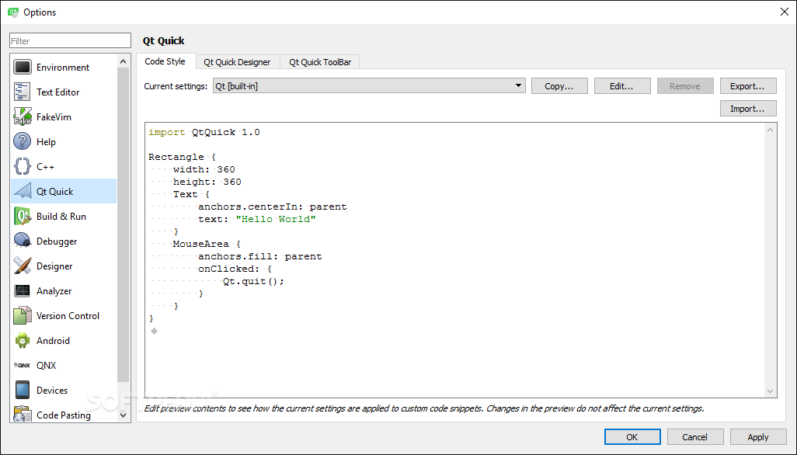Open the Analyzer settings icon
Image resolution: width=797 pixels, height=455 pixels.
click(x=23, y=291)
